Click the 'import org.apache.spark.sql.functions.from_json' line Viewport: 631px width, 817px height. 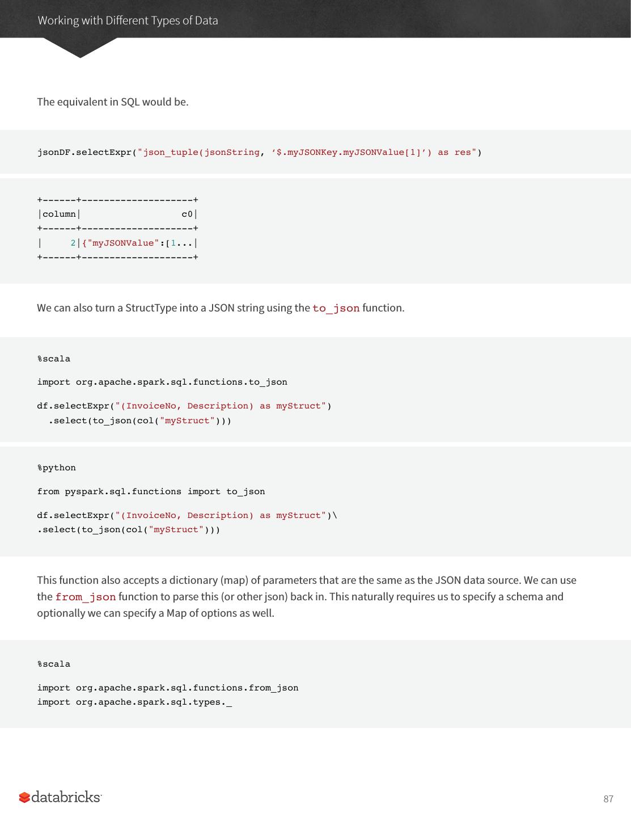168,688
